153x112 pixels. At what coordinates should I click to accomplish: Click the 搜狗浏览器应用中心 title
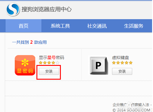pos(47,9)
